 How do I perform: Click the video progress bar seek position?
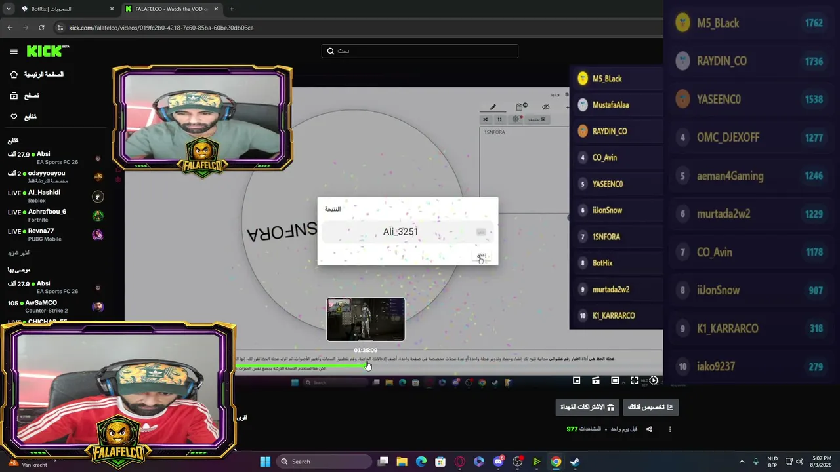[367, 365]
